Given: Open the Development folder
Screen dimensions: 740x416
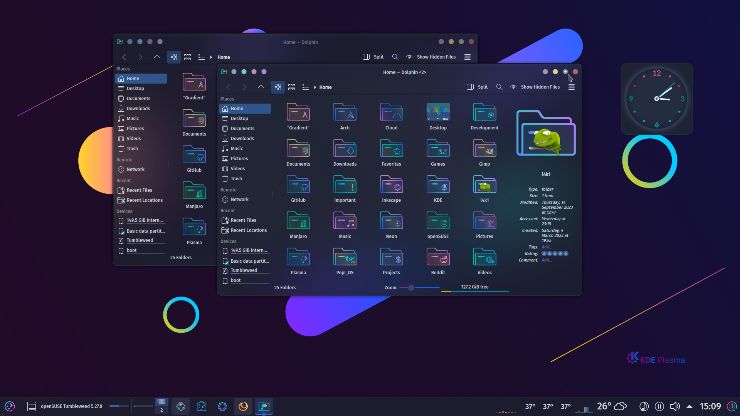Looking at the screenshot, I should 484,116.
